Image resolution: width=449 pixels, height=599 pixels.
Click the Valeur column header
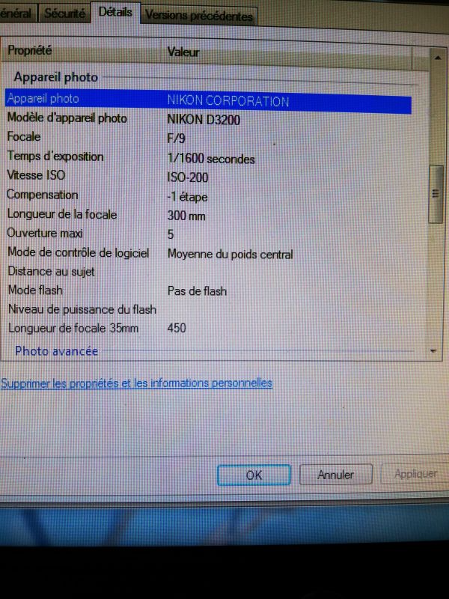[288, 52]
